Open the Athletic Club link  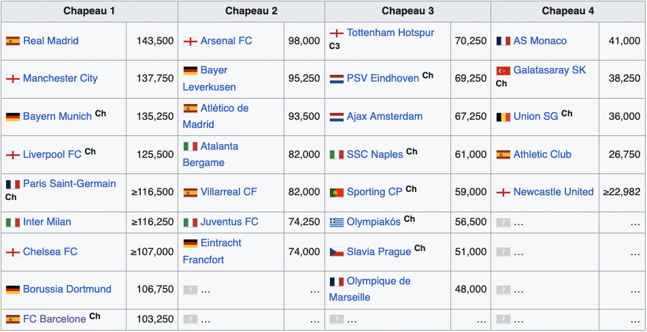[x=542, y=154]
